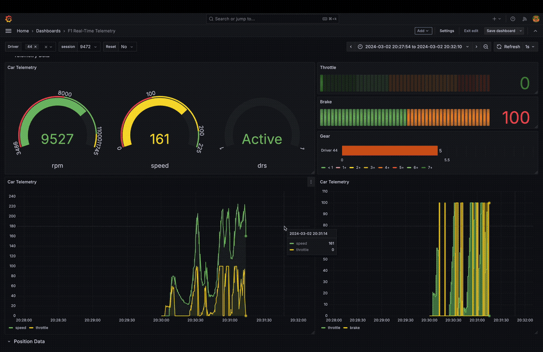Shift time range forward with right arrow
The height and width of the screenshot is (352, 543).
click(476, 47)
